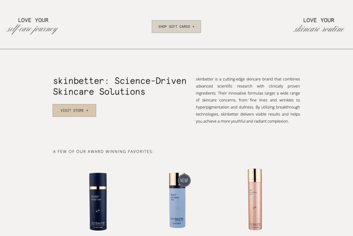This screenshot has height=236, width=353.
Task: Click the arrow icon beside Shop Gift Cards
Action: click(x=193, y=27)
